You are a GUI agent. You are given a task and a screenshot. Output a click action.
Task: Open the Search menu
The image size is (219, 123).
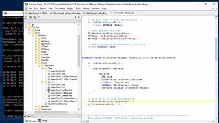(x=43, y=9)
